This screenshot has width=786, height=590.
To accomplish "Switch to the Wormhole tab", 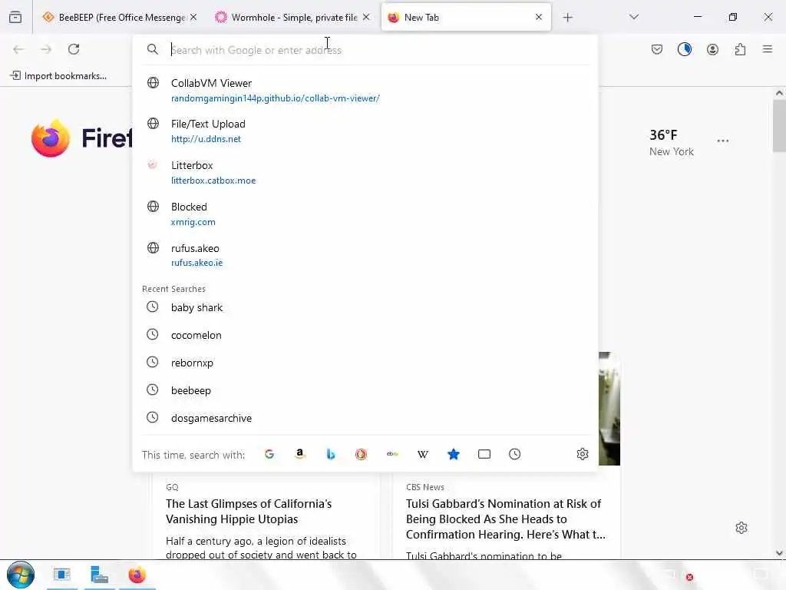I will coord(292,17).
